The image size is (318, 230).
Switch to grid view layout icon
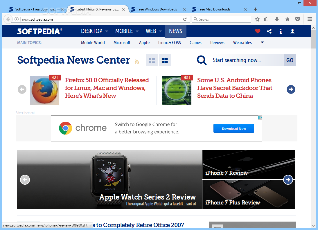click(x=165, y=60)
